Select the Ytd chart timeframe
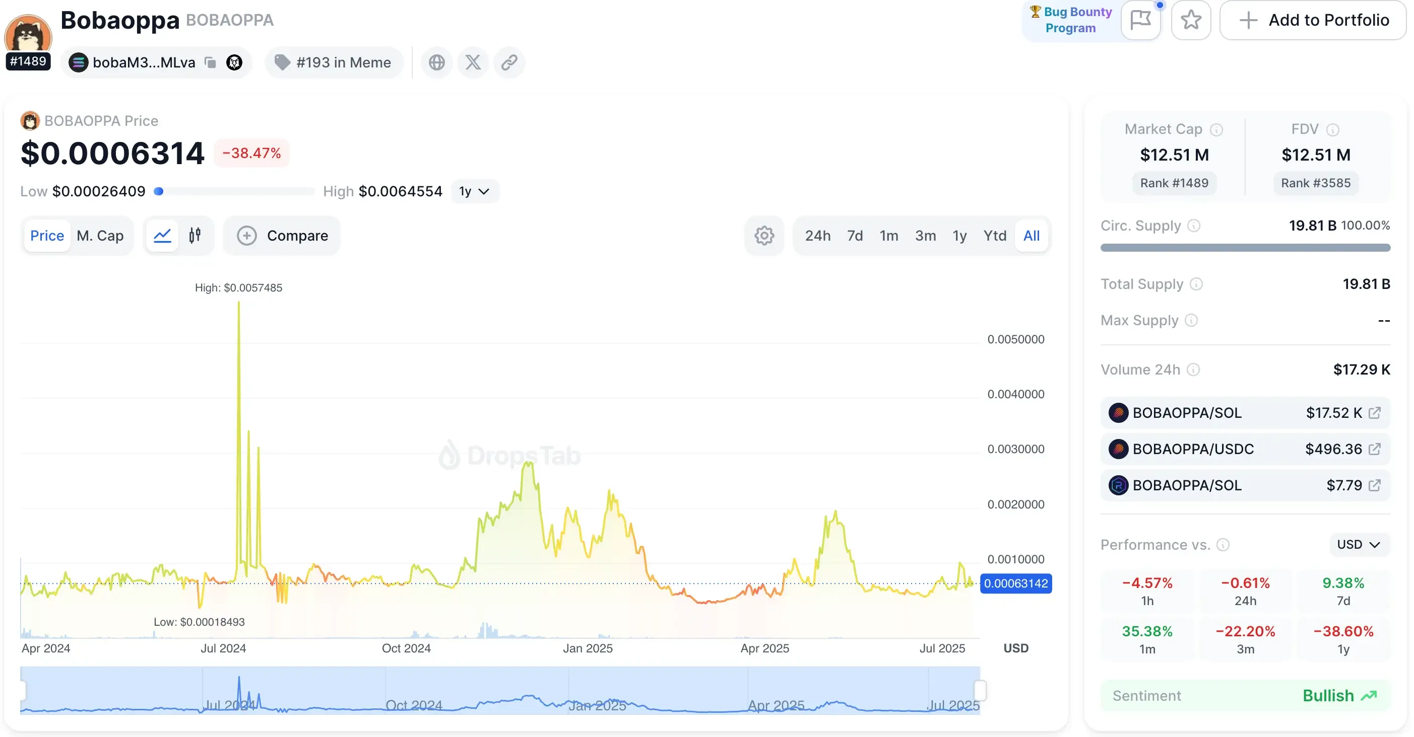 (x=995, y=236)
